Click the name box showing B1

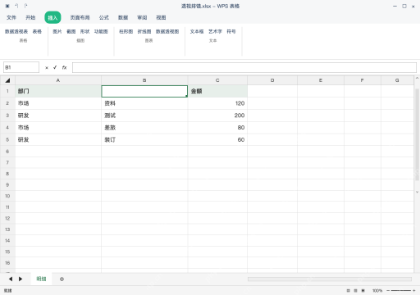coord(21,67)
